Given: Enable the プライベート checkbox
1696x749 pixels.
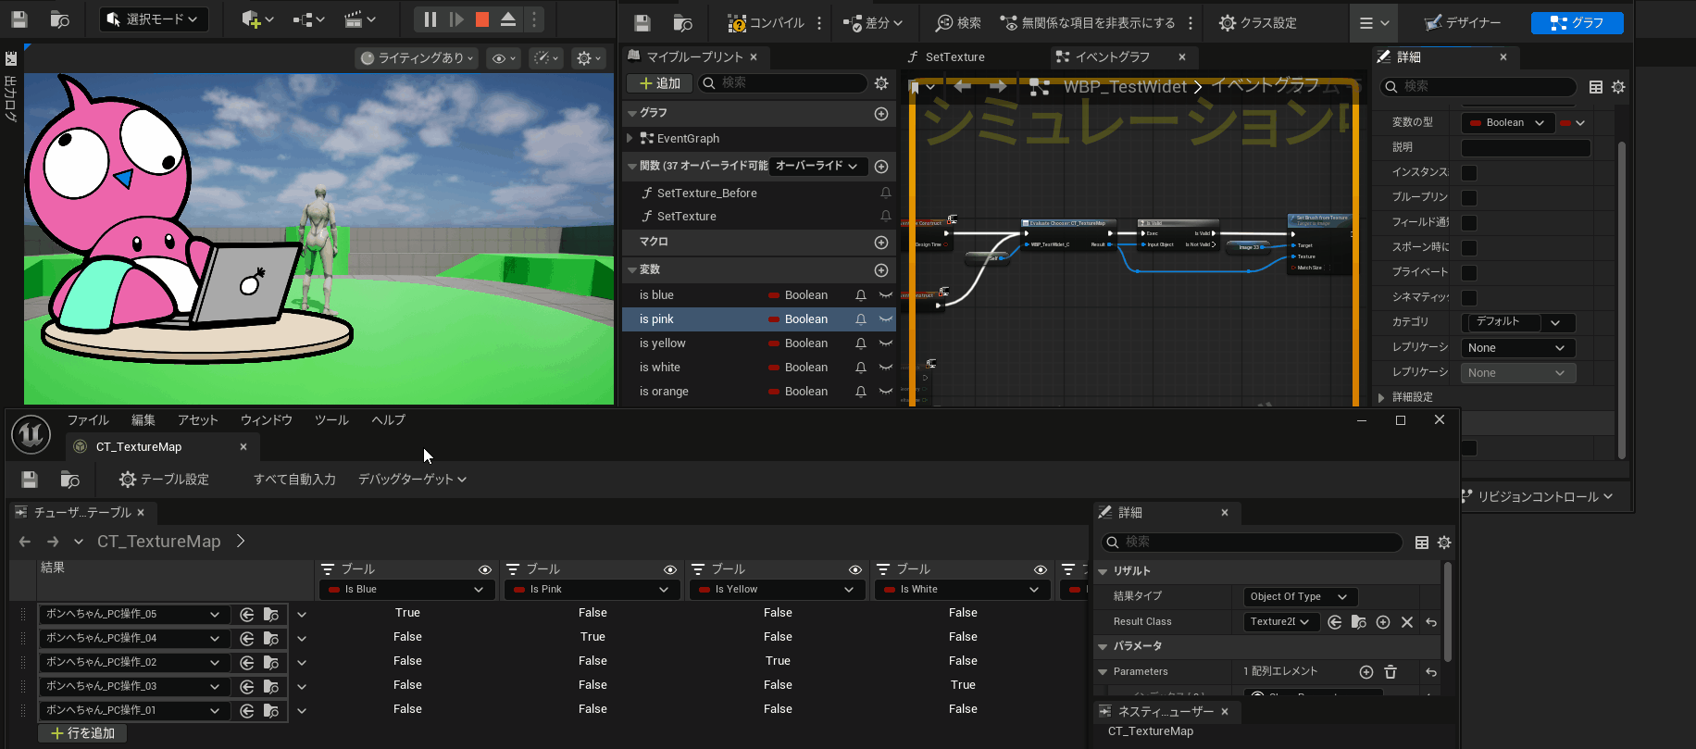Looking at the screenshot, I should click(x=1469, y=273).
